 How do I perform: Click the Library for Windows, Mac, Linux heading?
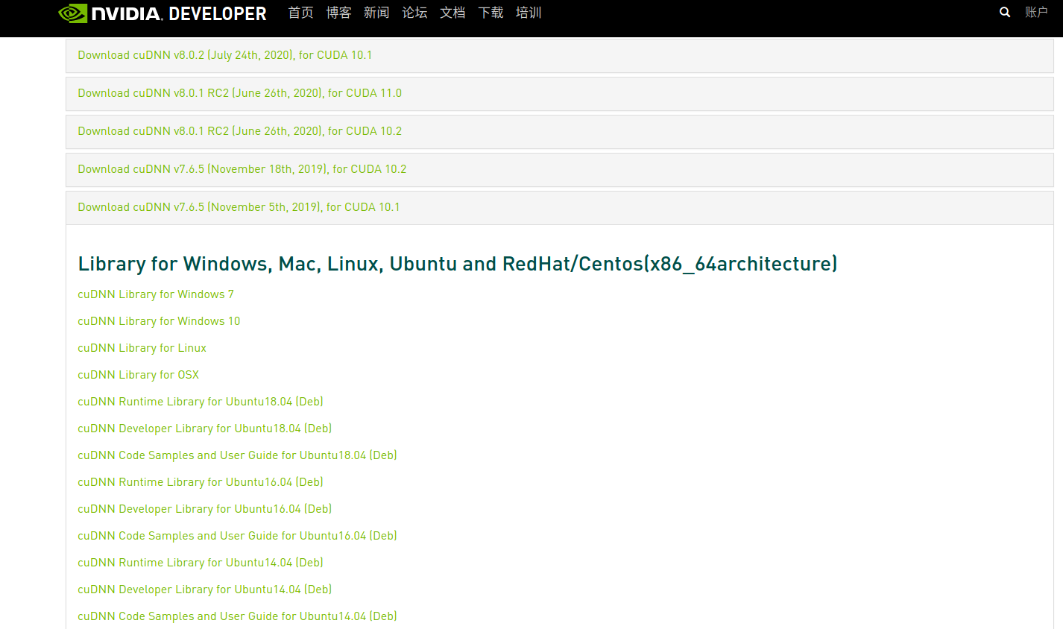[x=458, y=264]
